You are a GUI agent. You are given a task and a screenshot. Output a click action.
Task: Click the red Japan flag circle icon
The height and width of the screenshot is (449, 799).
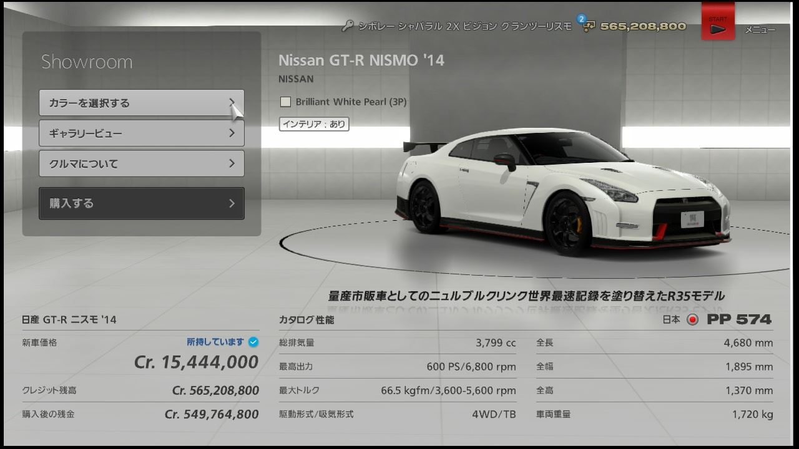coord(692,320)
